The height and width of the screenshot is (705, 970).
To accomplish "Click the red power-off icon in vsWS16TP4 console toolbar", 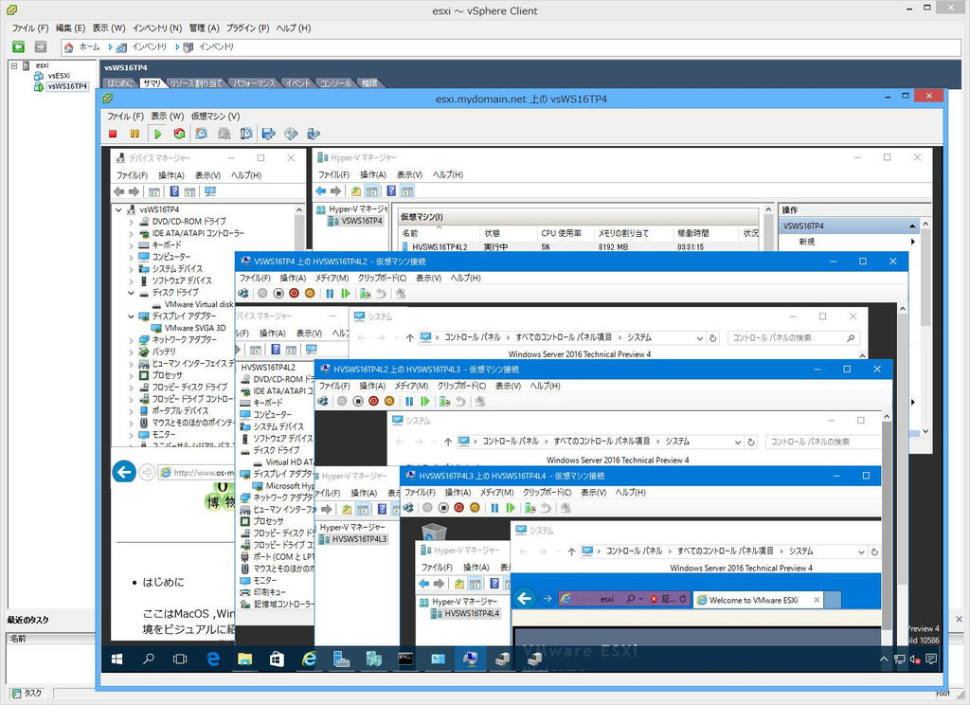I will pos(114,134).
